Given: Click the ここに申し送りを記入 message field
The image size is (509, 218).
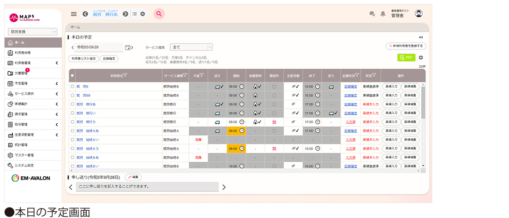Looking at the screenshot, I should coord(147,187).
